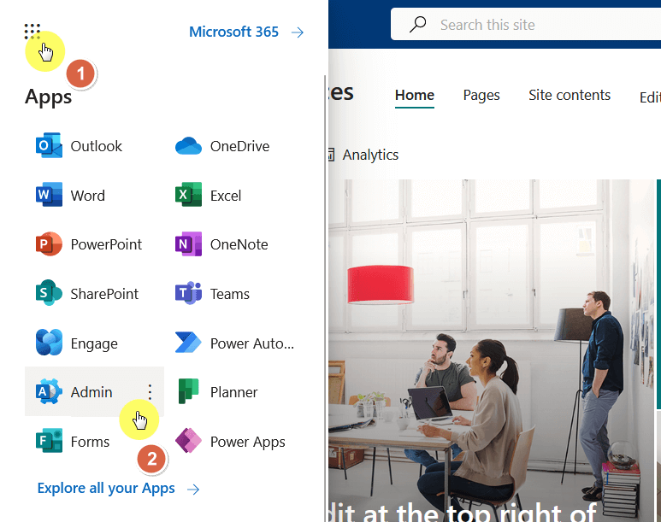The image size is (661, 522).
Task: Open the app launcher waffle icon
Action: pyautogui.click(x=32, y=32)
